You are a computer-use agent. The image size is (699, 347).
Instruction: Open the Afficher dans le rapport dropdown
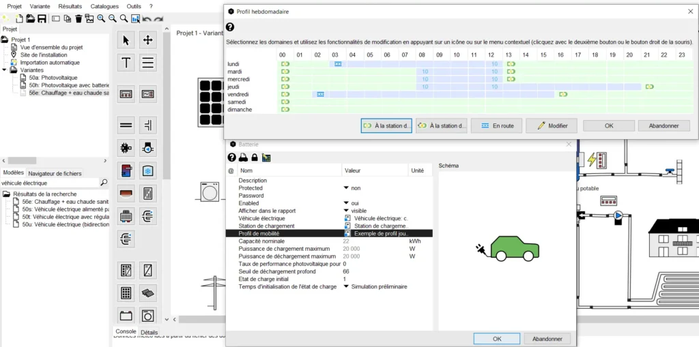[x=346, y=211]
